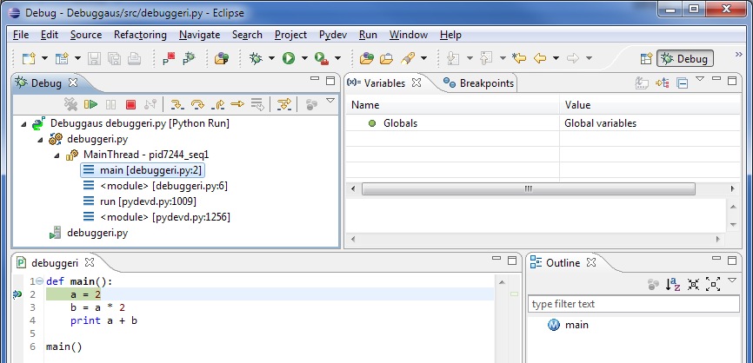Click the Save toolbar icon
753x363 pixels.
point(95,58)
